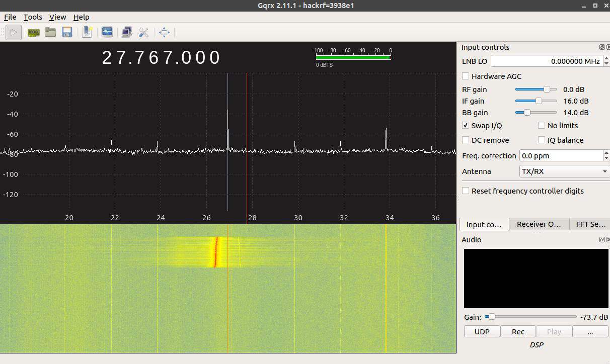Enable the No limits checkbox

pos(542,126)
